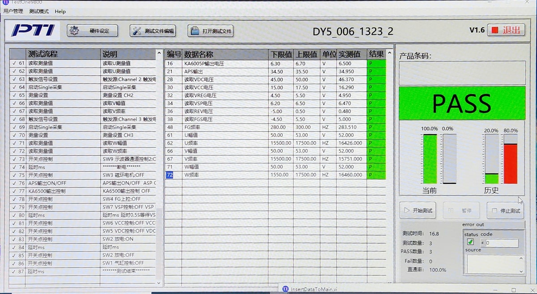Start testing with 开始测试 play button
Viewport: 537px width, 294px height.
tap(418, 210)
